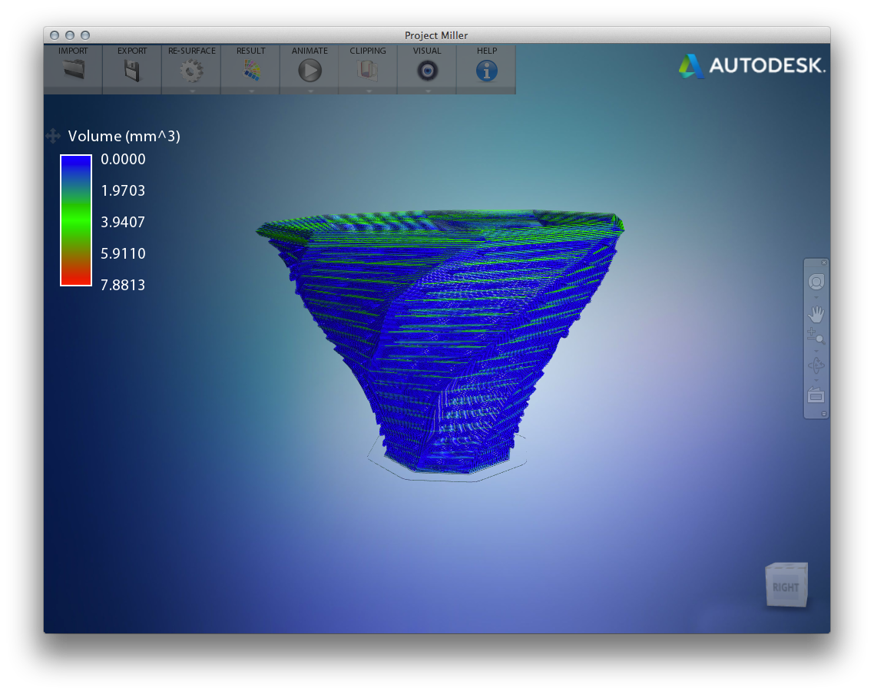Open the Re-Surface gear tool
This screenshot has height=694, width=874.
(x=191, y=71)
